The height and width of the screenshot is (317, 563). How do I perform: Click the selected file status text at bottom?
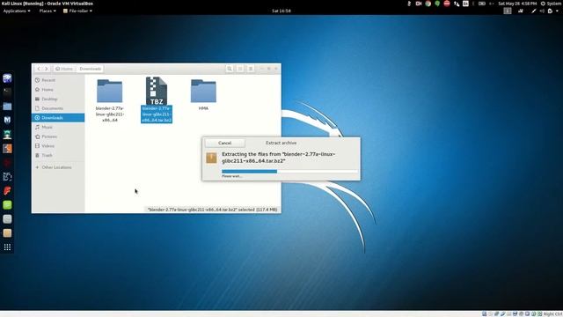213,210
